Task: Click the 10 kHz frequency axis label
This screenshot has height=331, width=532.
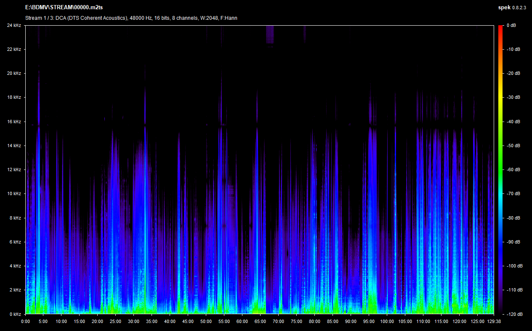Action: 14,194
